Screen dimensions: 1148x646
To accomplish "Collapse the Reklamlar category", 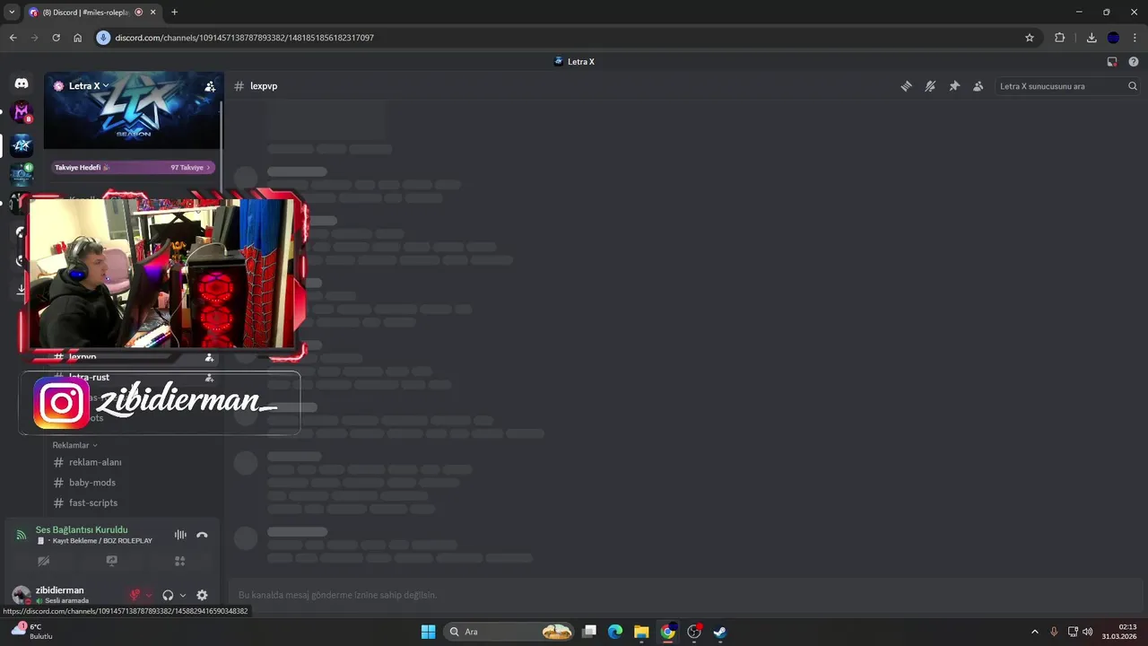I will point(74,445).
